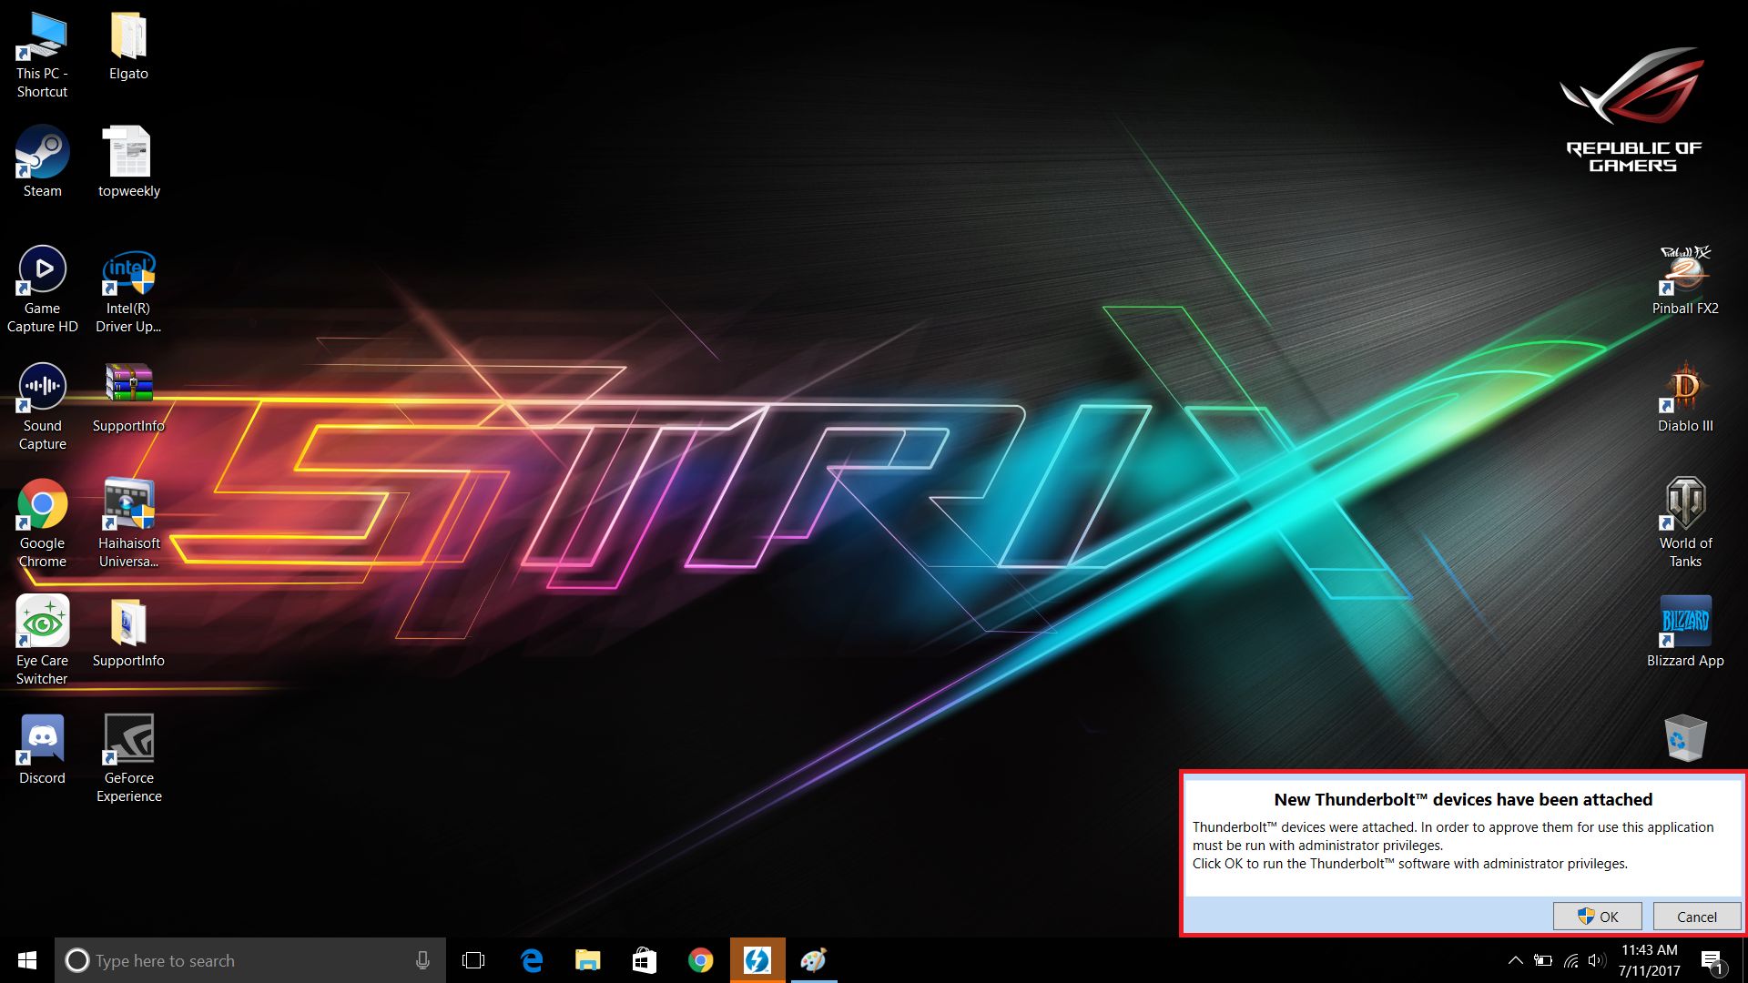Viewport: 1748px width, 983px height.
Task: Open Task View from the taskbar
Action: click(x=473, y=960)
